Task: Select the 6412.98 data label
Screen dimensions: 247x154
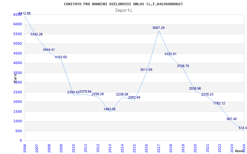Action: [x=24, y=13]
